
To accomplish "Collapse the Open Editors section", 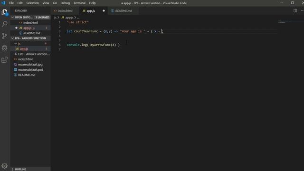I will click(x=30, y=17).
